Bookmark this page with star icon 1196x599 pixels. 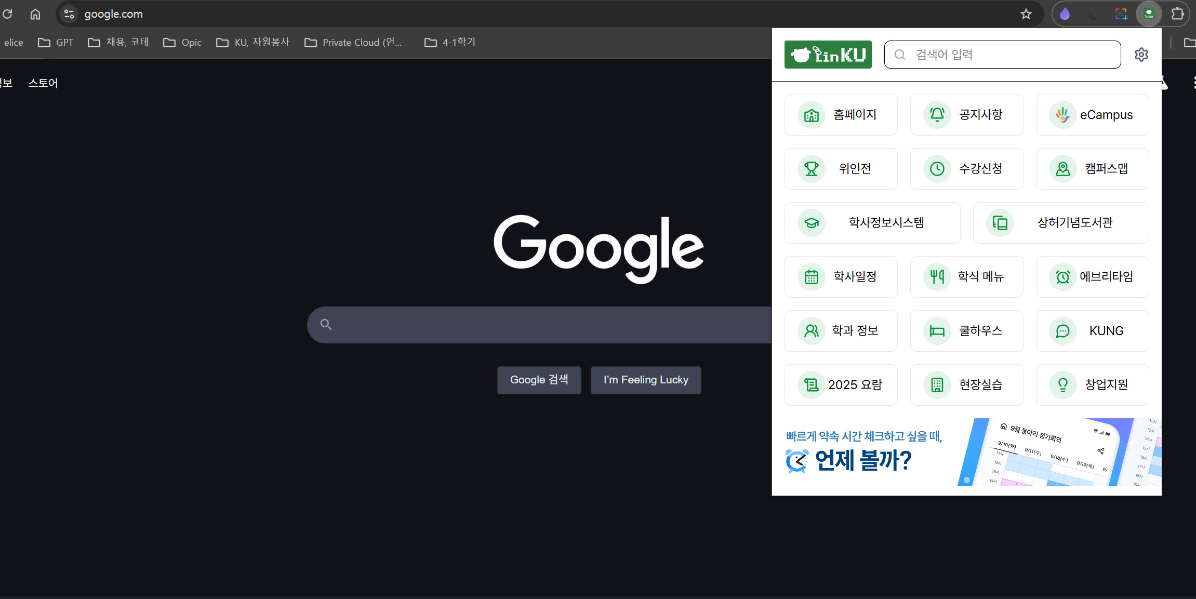1026,14
